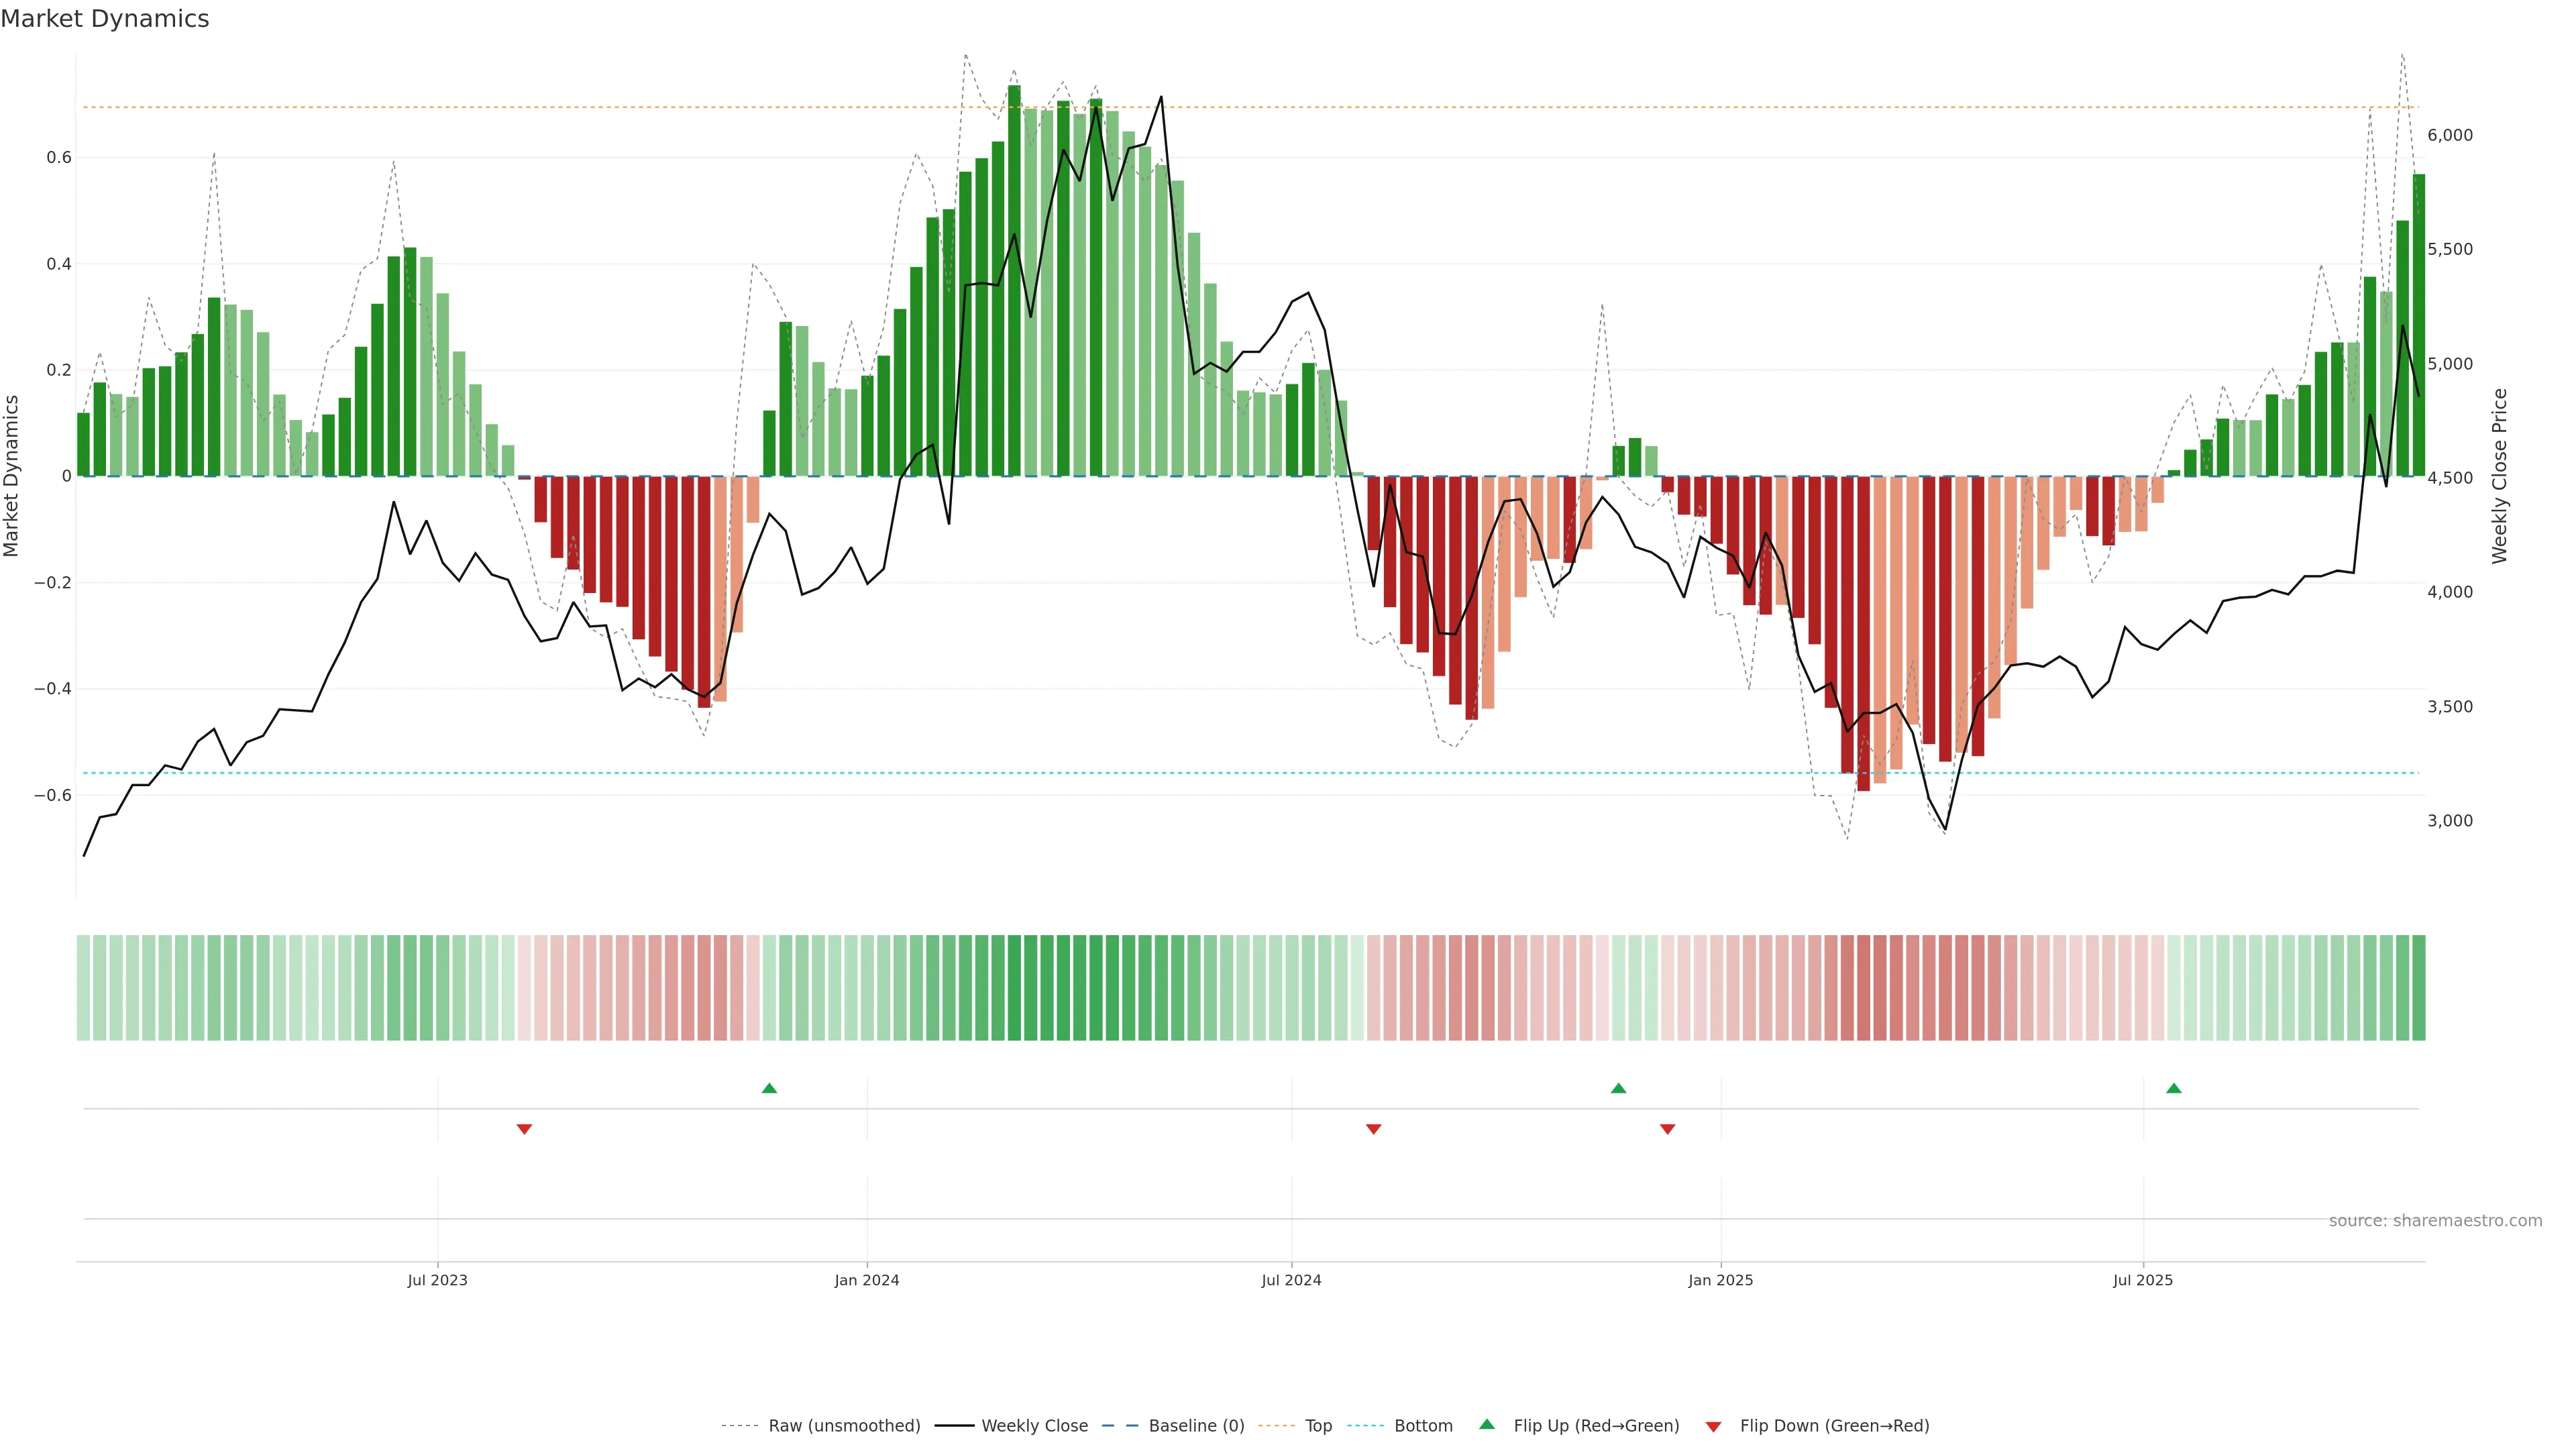
Task: Hide the Bottom threshold legend entry
Action: tap(1423, 1426)
